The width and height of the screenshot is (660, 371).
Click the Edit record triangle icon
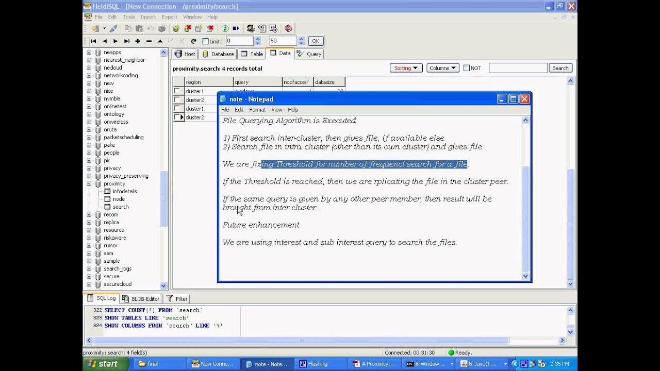tap(160, 41)
